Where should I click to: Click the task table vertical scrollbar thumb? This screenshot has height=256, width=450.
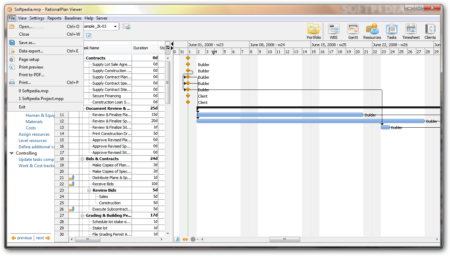coord(167,83)
